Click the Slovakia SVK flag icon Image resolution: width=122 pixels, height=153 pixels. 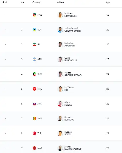click(34, 104)
